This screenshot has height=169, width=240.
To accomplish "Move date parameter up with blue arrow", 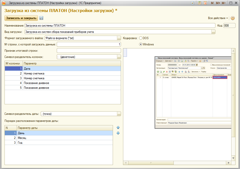I will [x=118, y=127].
